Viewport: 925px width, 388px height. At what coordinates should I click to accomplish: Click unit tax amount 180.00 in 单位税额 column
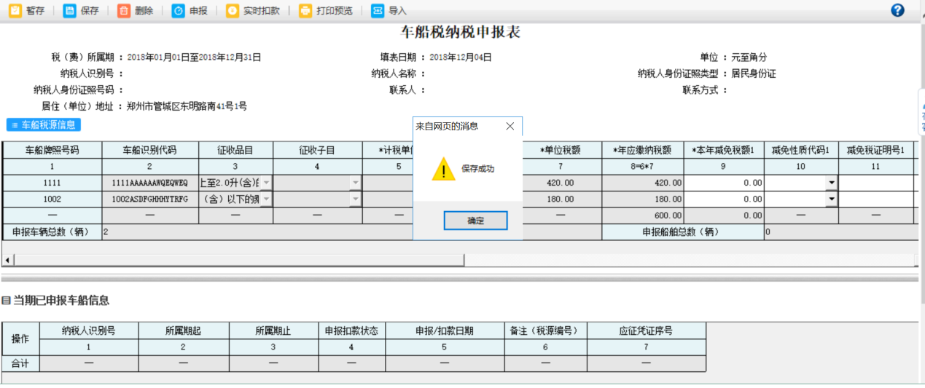pyautogui.click(x=561, y=199)
